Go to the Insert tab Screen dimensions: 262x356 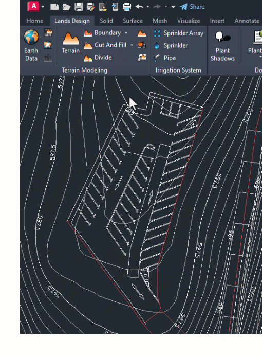coord(217,21)
